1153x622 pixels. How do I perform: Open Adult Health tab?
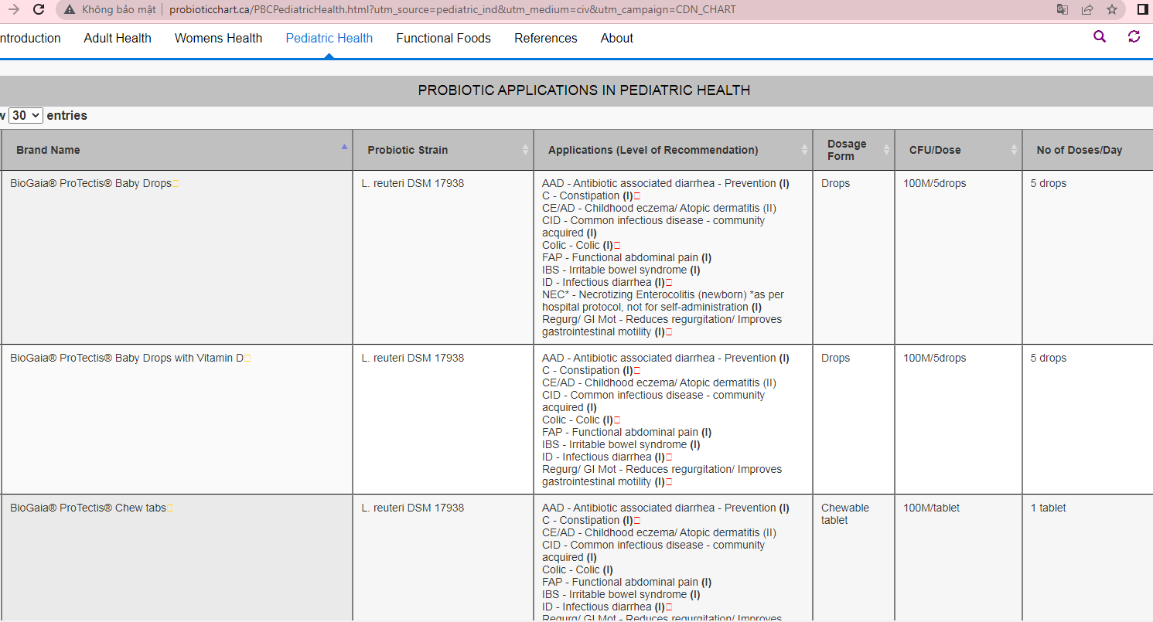point(118,38)
